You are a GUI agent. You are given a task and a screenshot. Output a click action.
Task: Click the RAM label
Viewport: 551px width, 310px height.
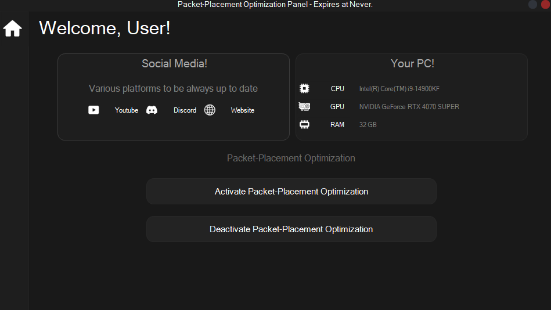click(x=337, y=125)
